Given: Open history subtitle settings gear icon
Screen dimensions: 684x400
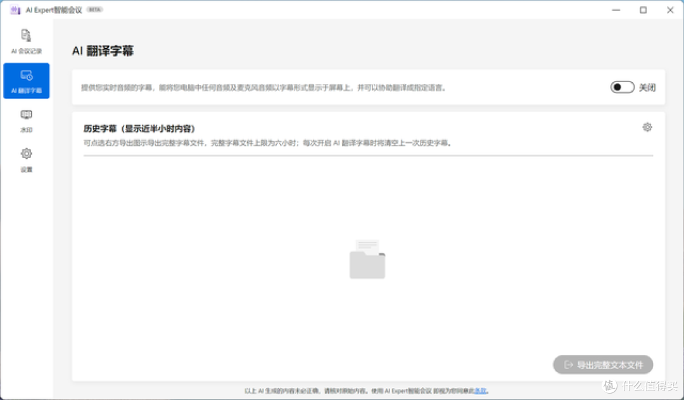Looking at the screenshot, I should click(x=647, y=127).
